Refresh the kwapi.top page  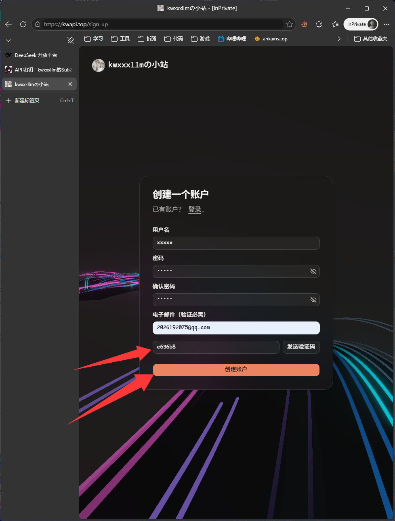click(23, 24)
